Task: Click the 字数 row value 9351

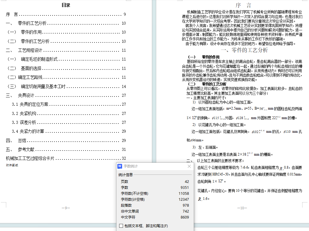Action: (185, 187)
